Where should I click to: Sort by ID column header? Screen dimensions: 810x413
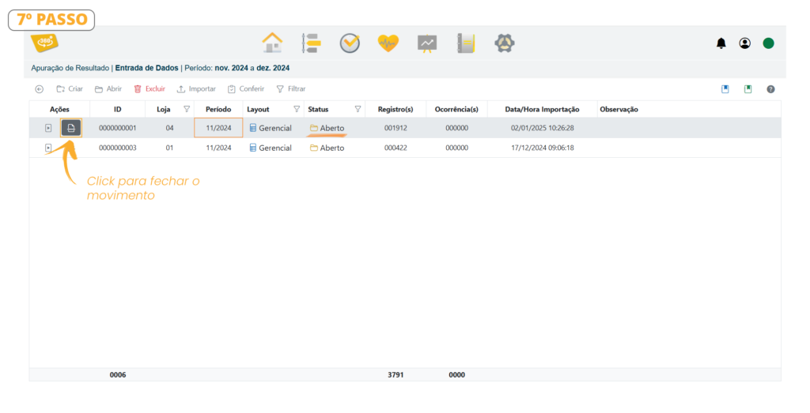tap(118, 109)
